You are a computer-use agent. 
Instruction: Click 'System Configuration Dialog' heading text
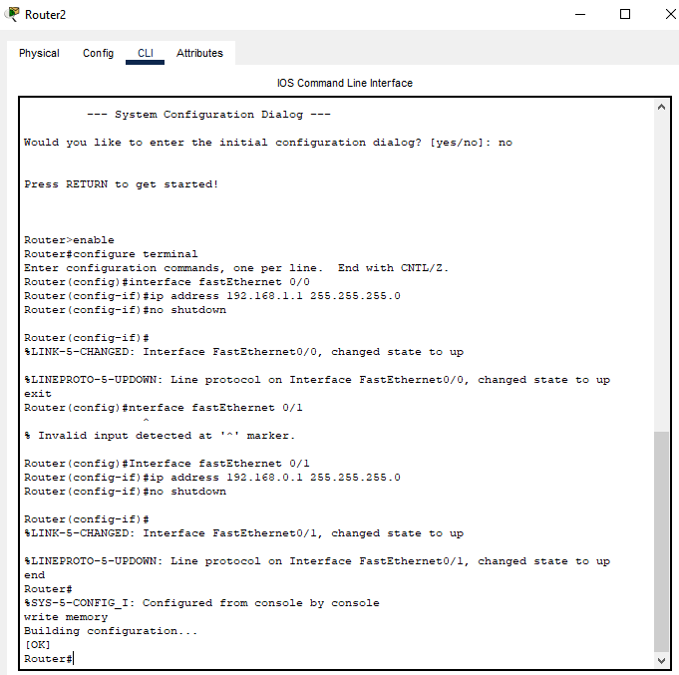(x=208, y=115)
